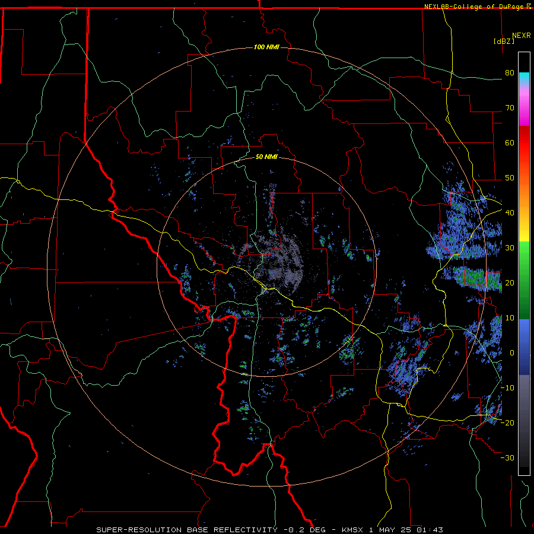Click the NEXR label above the color scale
The height and width of the screenshot is (534, 534).
[522, 36]
